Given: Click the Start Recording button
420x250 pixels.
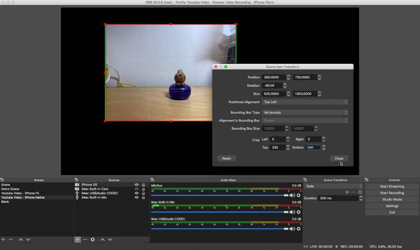Looking at the screenshot, I should point(392,193).
